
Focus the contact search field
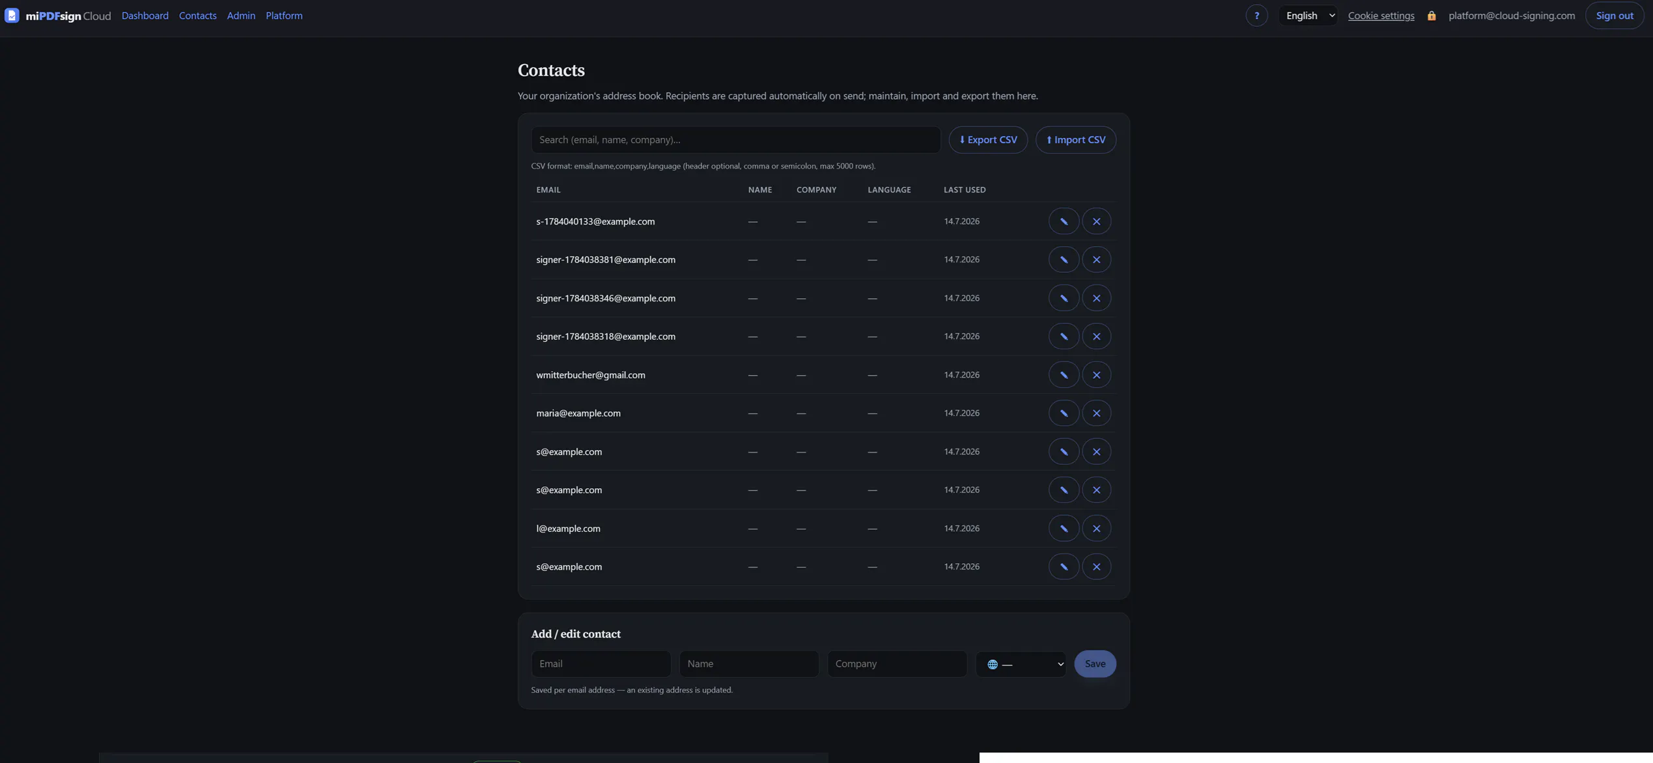pos(736,139)
